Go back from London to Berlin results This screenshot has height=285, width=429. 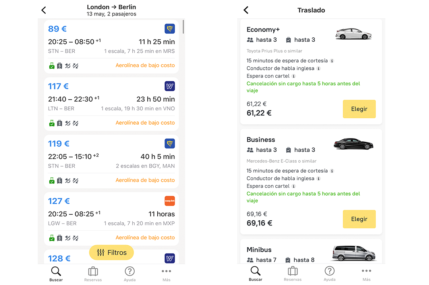pos(44,10)
